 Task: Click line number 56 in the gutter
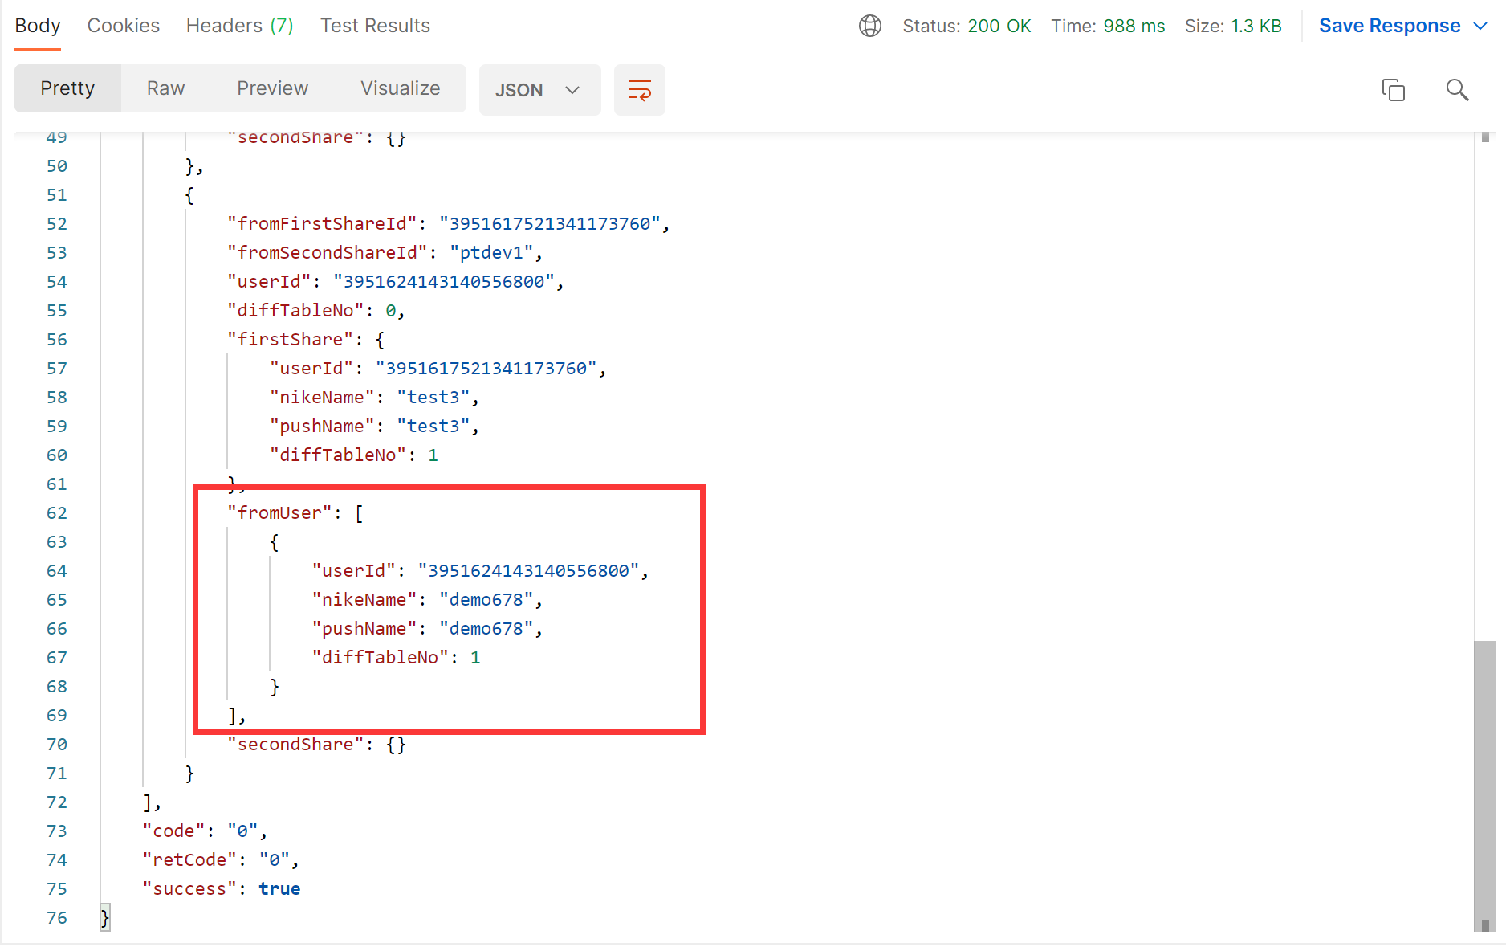[x=56, y=339]
